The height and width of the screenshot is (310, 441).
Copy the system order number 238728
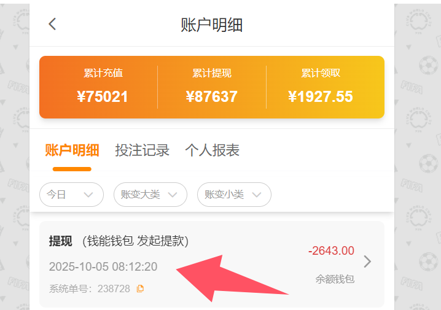point(140,289)
